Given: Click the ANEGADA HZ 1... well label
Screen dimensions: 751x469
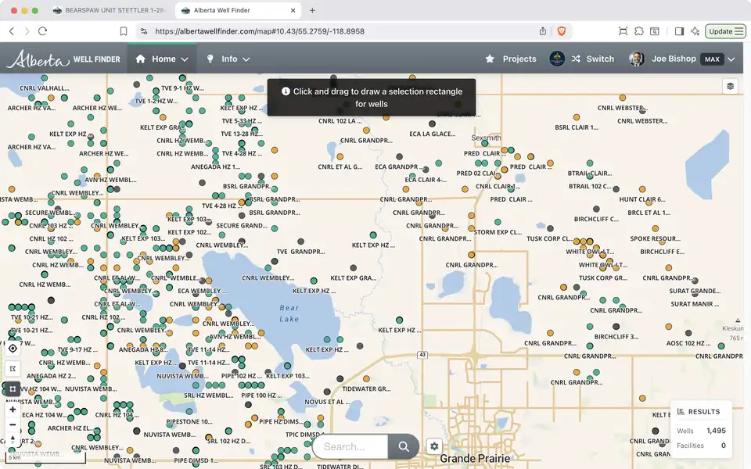Looking at the screenshot, I should coord(216,166).
